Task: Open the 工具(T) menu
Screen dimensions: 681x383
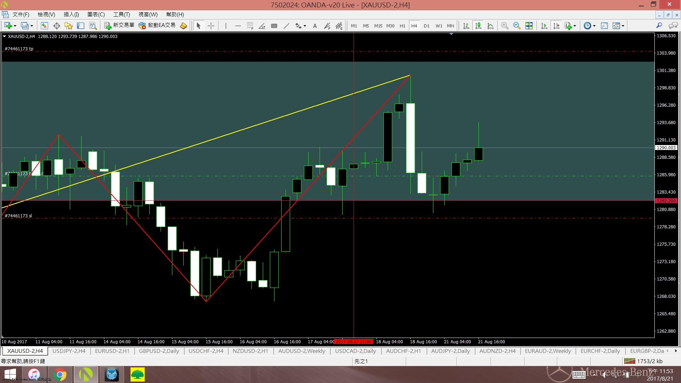Action: [x=122, y=15]
